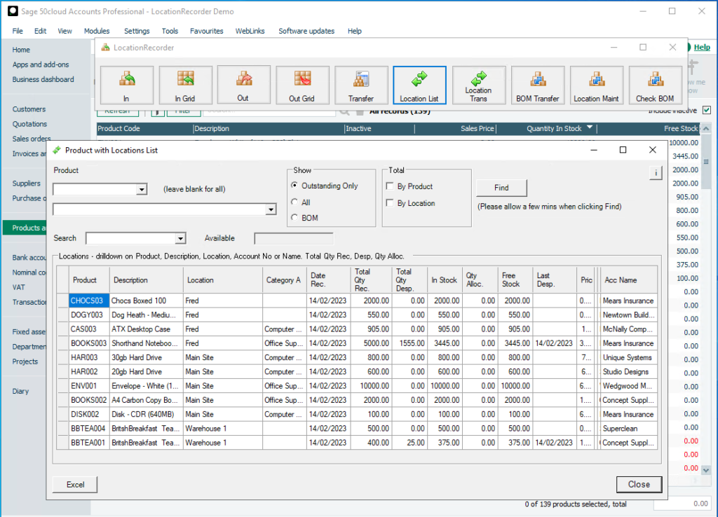Run Check BOM

[x=656, y=84]
